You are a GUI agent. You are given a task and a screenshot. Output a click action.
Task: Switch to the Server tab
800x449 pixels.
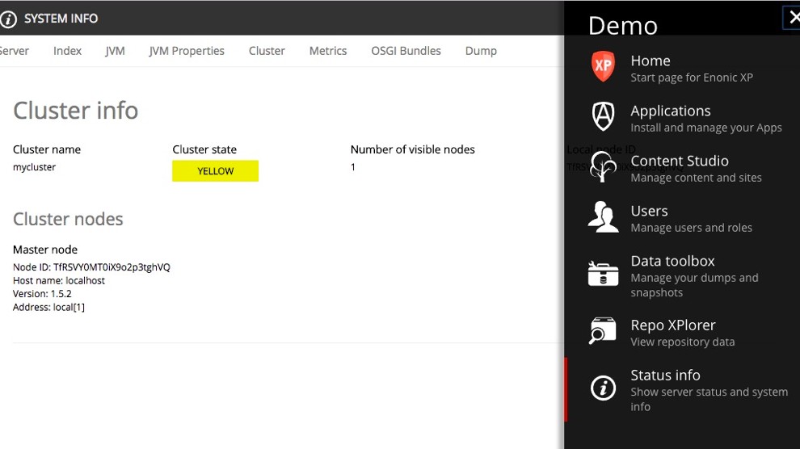15,51
